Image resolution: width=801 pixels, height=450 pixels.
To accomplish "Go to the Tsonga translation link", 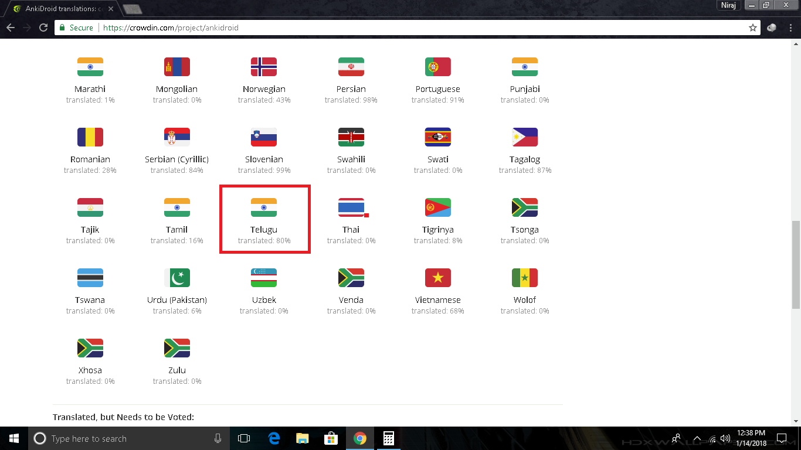I will (x=525, y=230).
